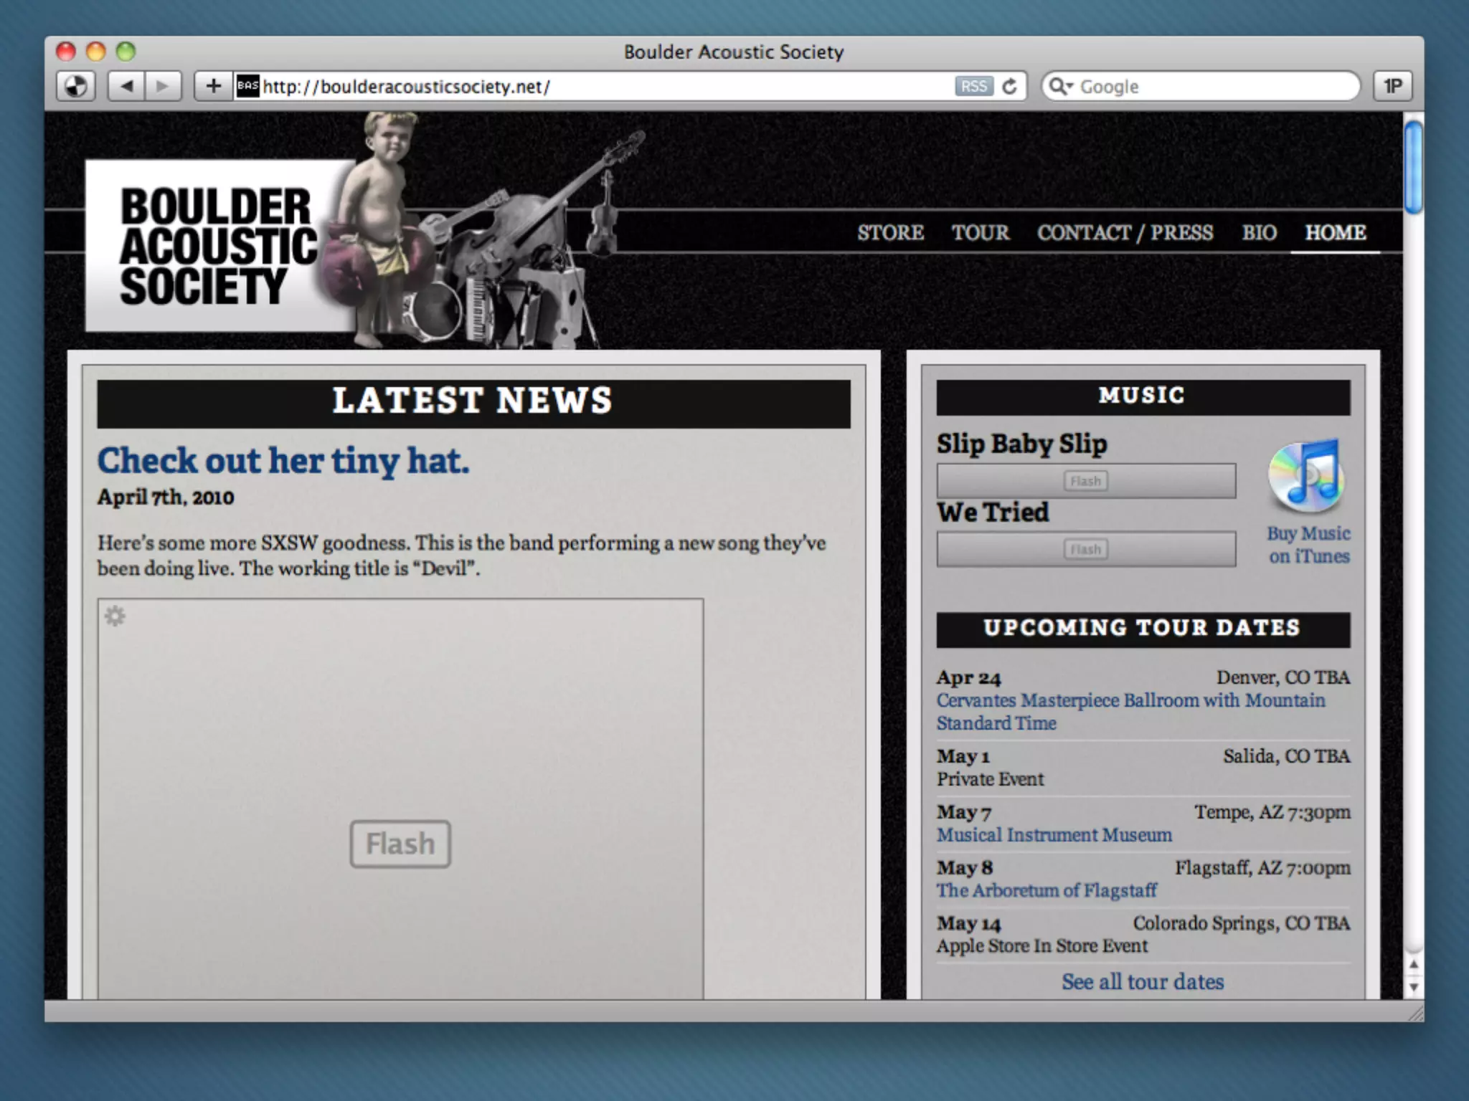Click the round toolbar button left of Back

click(76, 87)
